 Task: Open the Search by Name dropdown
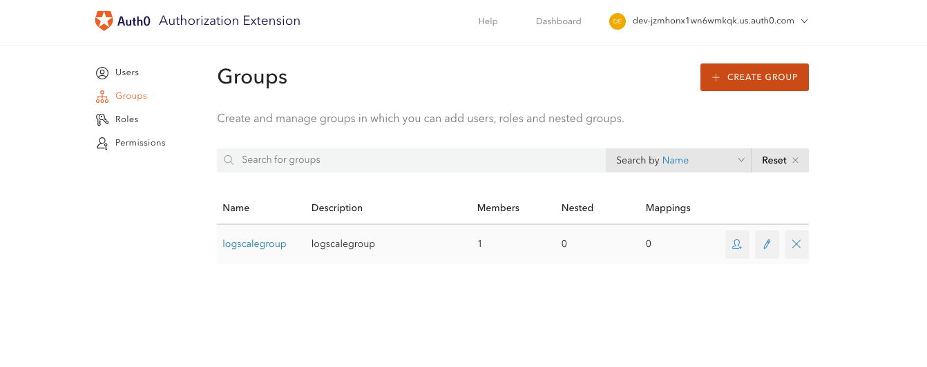point(678,160)
